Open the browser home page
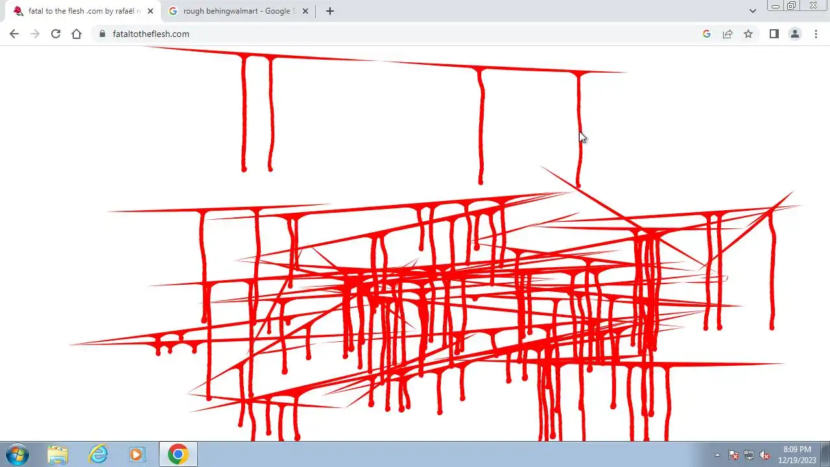The width and height of the screenshot is (830, 467). (77, 34)
